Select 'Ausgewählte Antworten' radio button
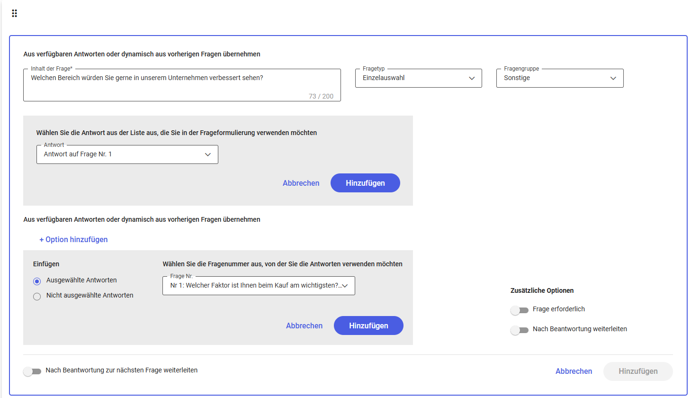This screenshot has height=398, width=690. pos(37,281)
